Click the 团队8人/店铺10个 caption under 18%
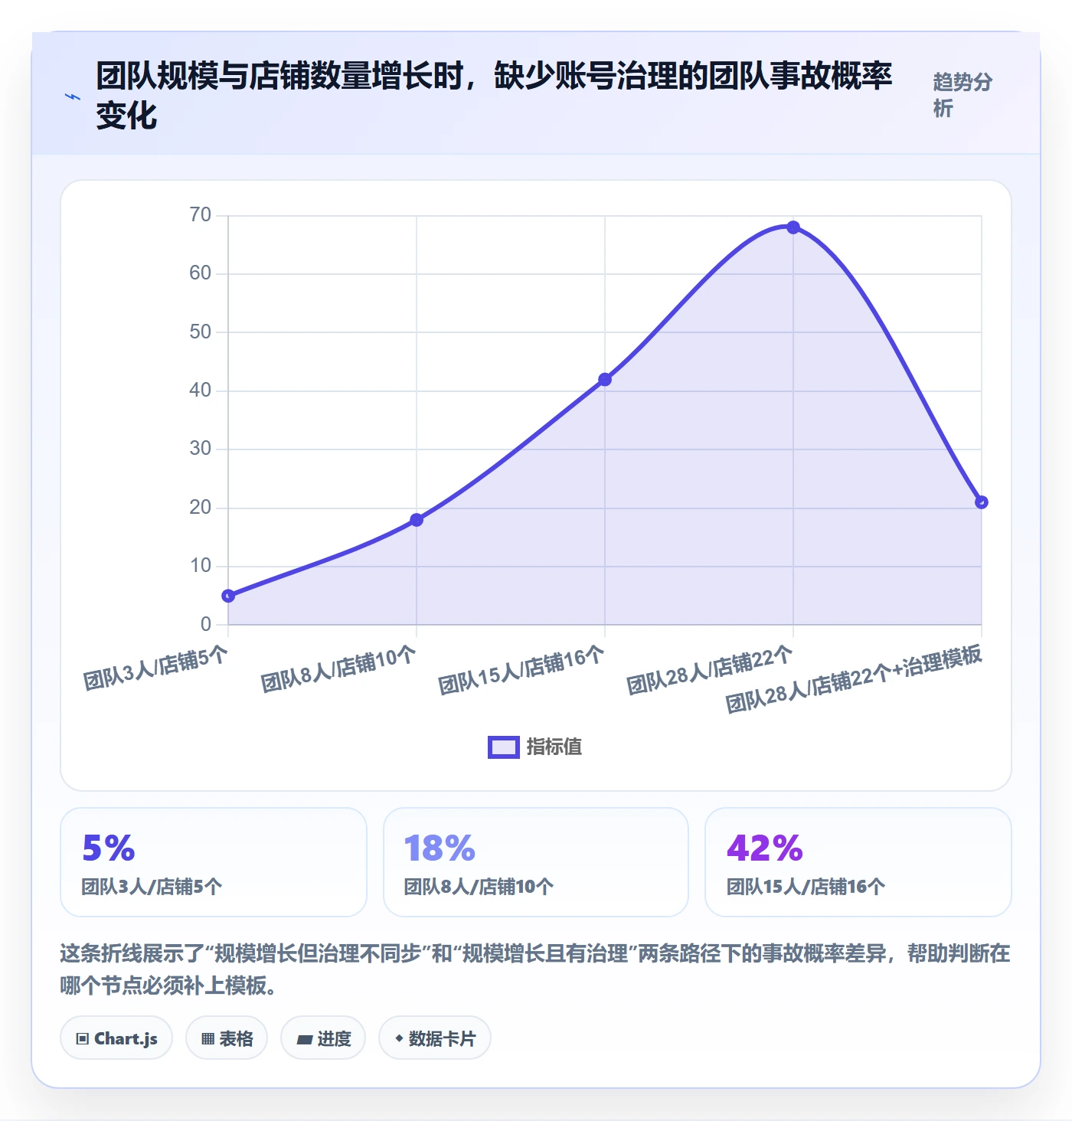1072x1121 pixels. pyautogui.click(x=479, y=887)
